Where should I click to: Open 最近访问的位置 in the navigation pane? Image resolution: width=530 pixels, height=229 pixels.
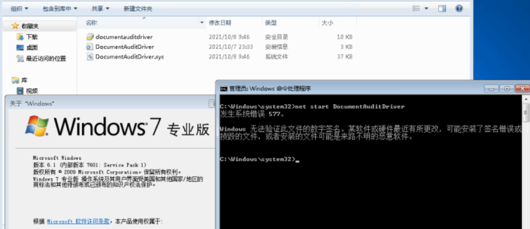(x=46, y=59)
